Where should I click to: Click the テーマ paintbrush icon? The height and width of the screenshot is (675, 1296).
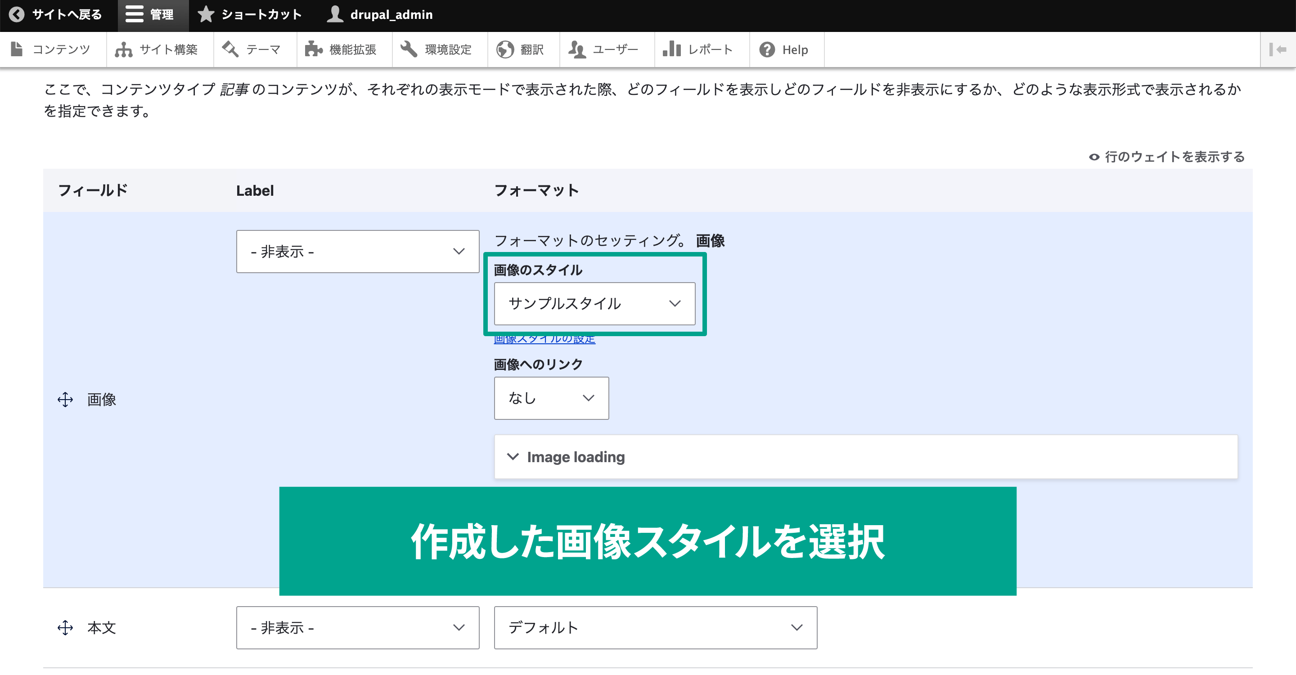pos(230,49)
